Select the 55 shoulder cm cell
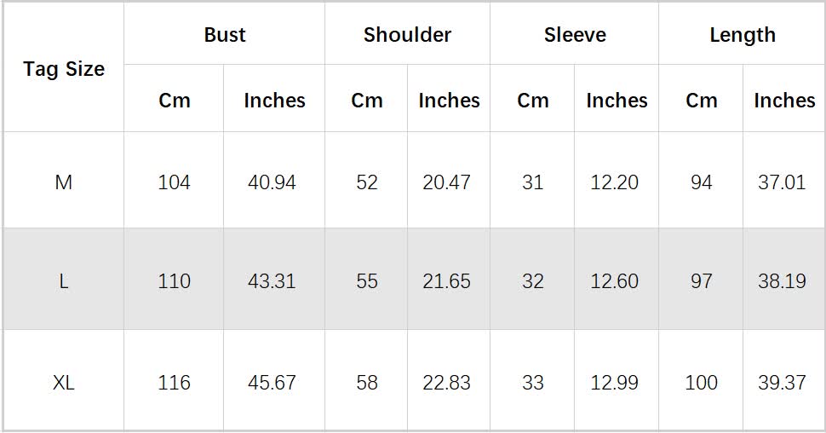The image size is (826, 433). coord(367,280)
